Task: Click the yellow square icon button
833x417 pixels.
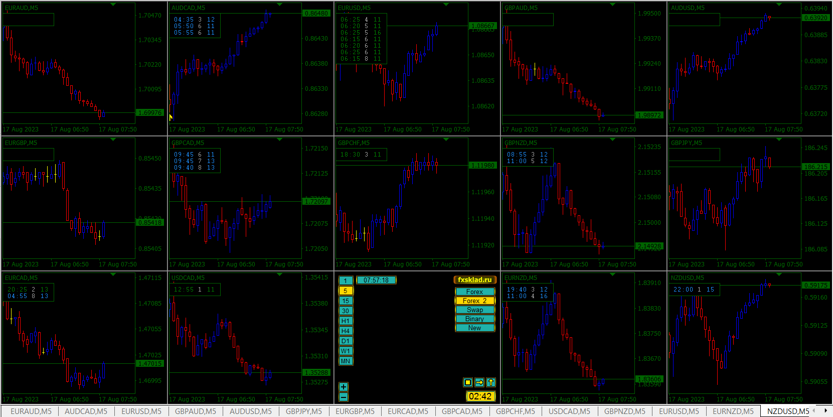Action: (468, 382)
